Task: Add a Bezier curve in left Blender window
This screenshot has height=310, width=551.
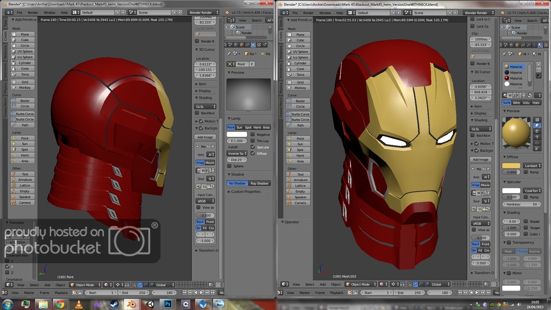Action: click(x=23, y=101)
